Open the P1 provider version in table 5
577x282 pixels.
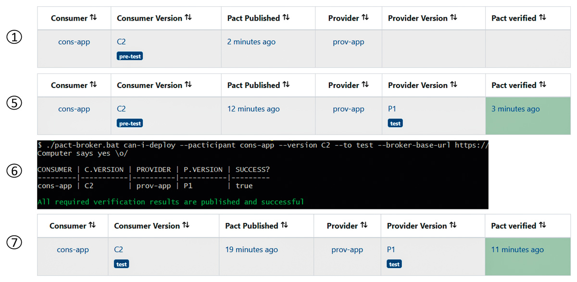392,109
